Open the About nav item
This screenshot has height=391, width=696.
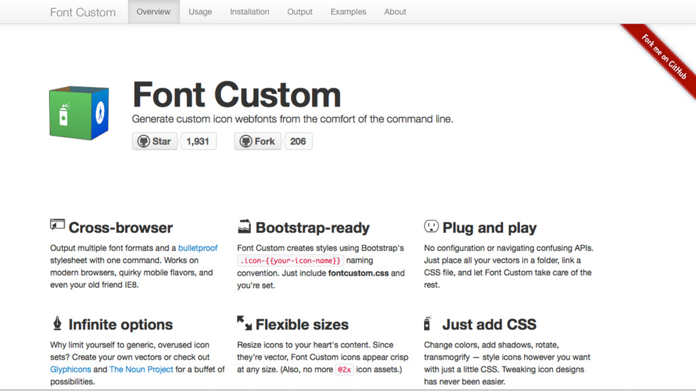pos(395,12)
